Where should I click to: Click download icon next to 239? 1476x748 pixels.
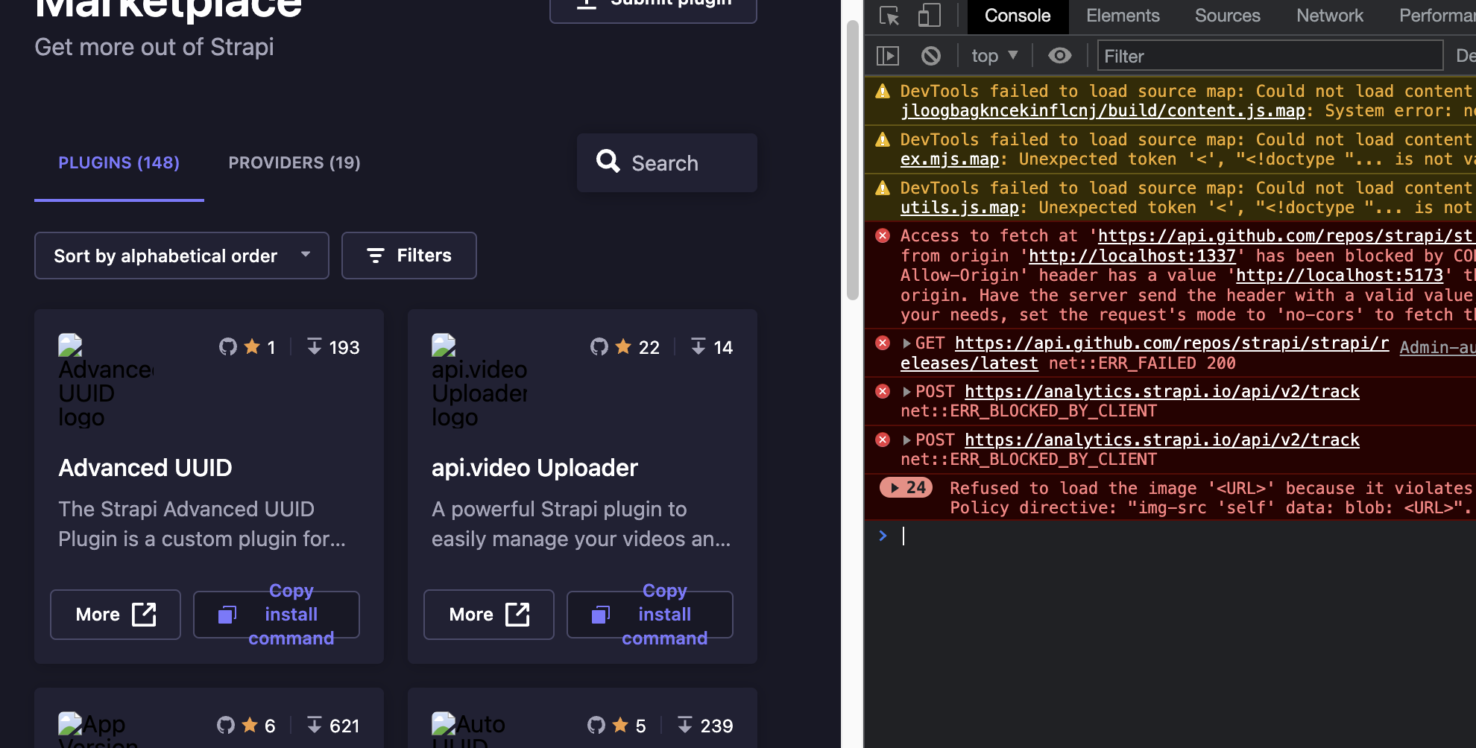(x=685, y=725)
